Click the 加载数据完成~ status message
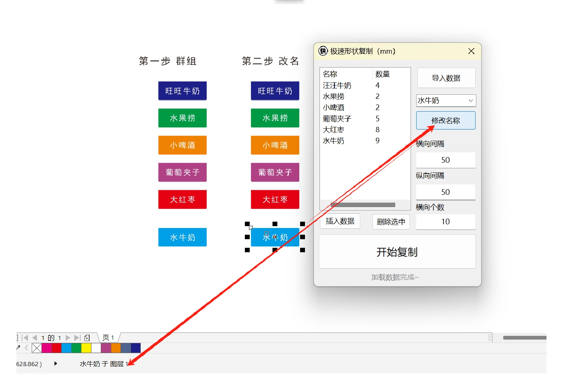Image resolution: width=567 pixels, height=381 pixels. 395,277
